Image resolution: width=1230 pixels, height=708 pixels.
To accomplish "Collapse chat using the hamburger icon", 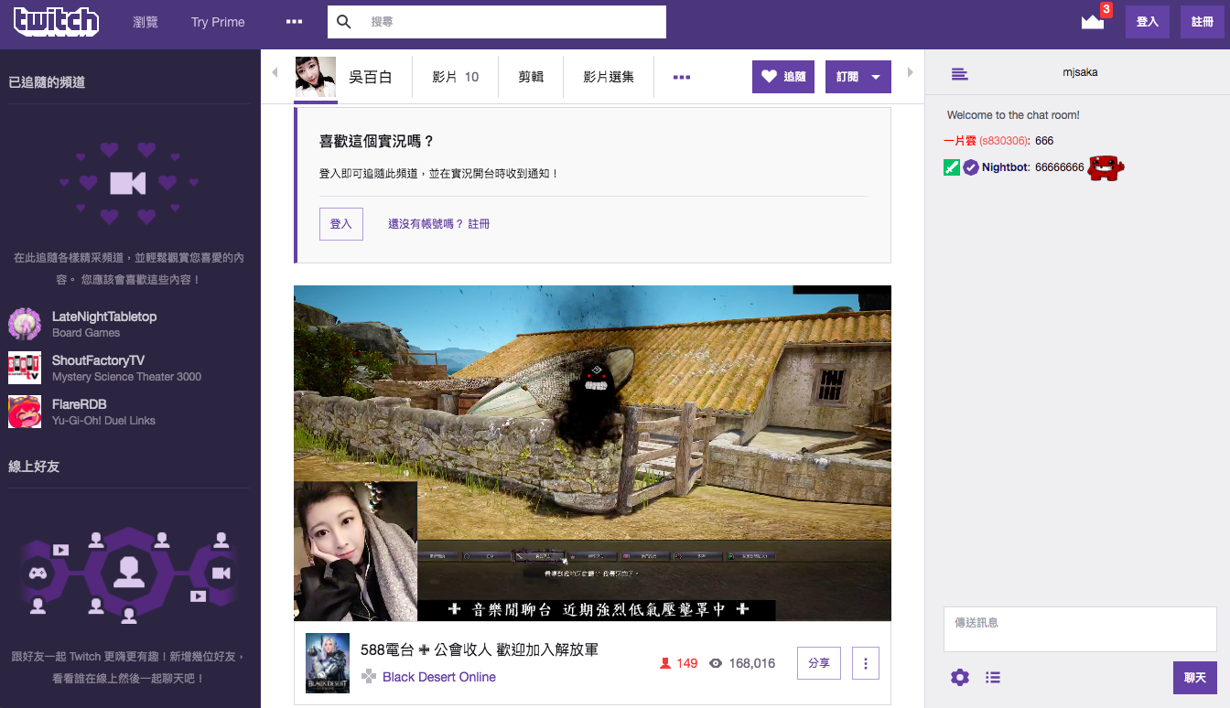I will pos(959,74).
